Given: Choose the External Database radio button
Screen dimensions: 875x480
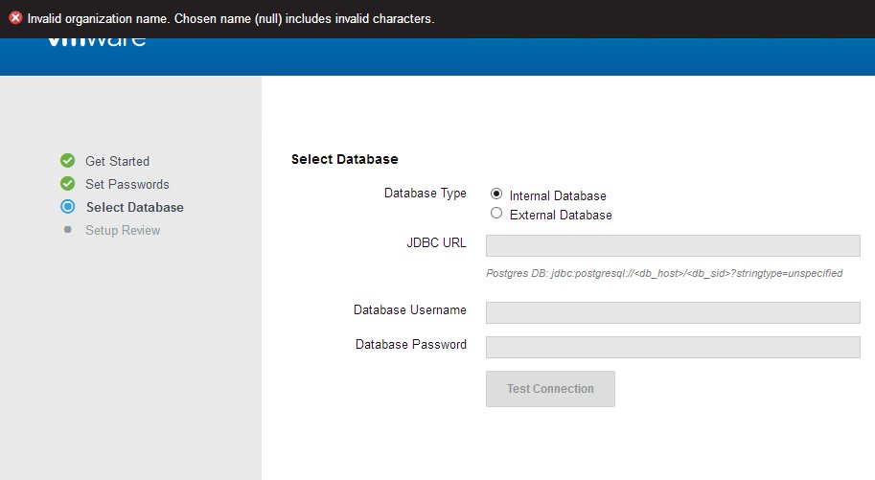Looking at the screenshot, I should click(x=496, y=214).
